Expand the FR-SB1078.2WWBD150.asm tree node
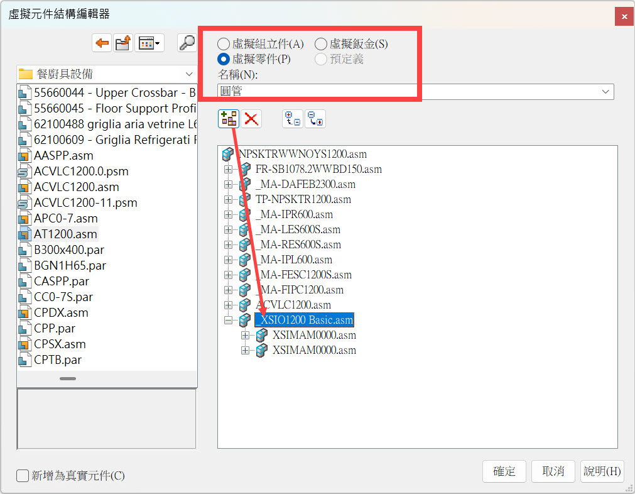The width and height of the screenshot is (635, 494). click(x=228, y=169)
